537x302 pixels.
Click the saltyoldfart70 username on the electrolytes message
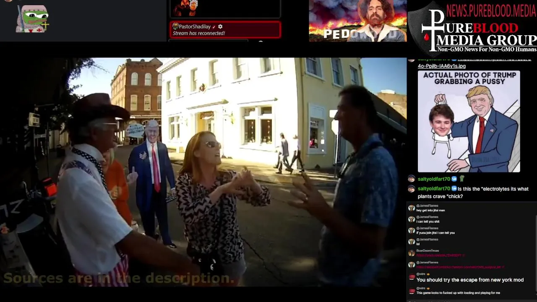click(x=434, y=189)
